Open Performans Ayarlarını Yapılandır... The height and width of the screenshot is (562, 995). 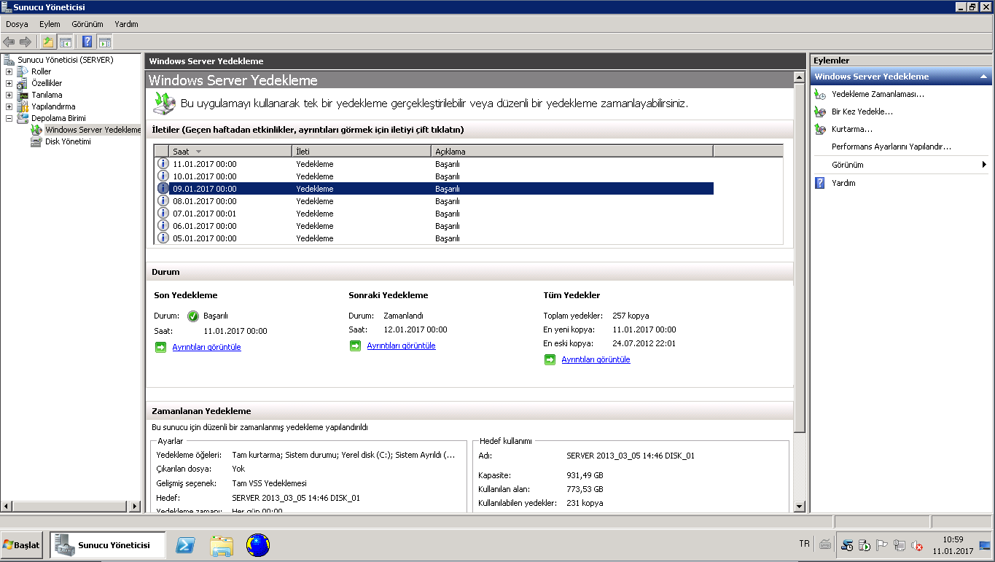click(891, 147)
